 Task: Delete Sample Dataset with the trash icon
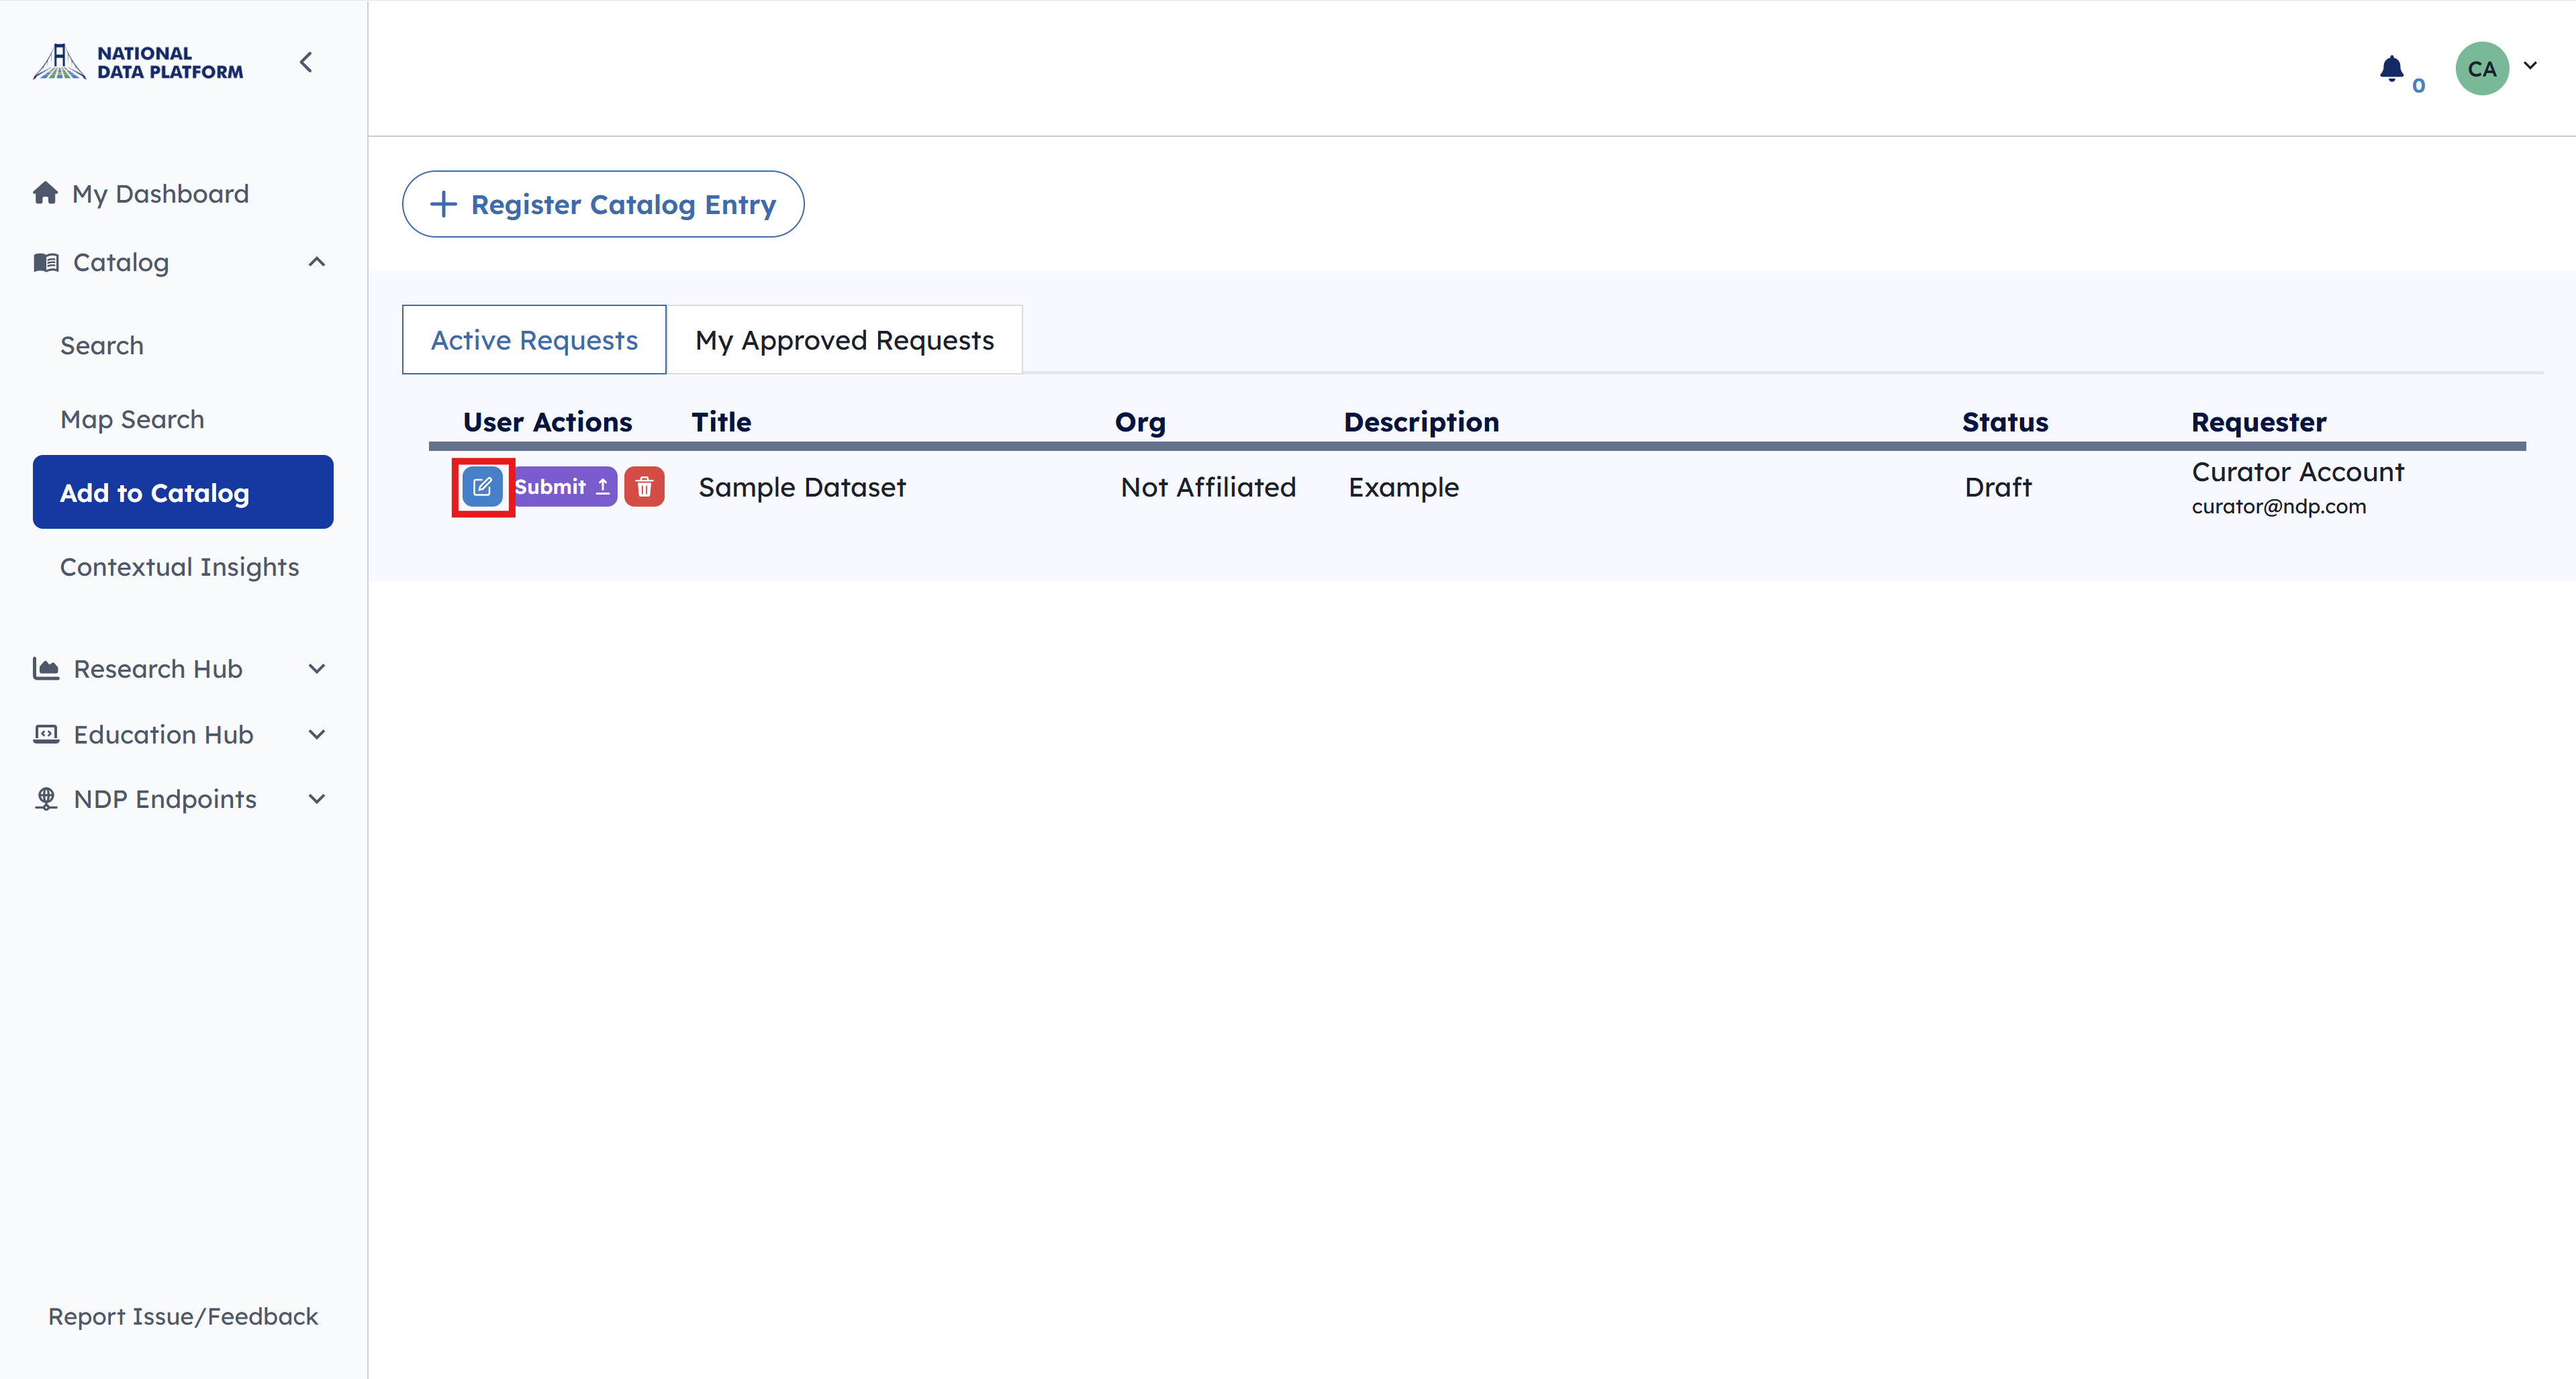645,488
